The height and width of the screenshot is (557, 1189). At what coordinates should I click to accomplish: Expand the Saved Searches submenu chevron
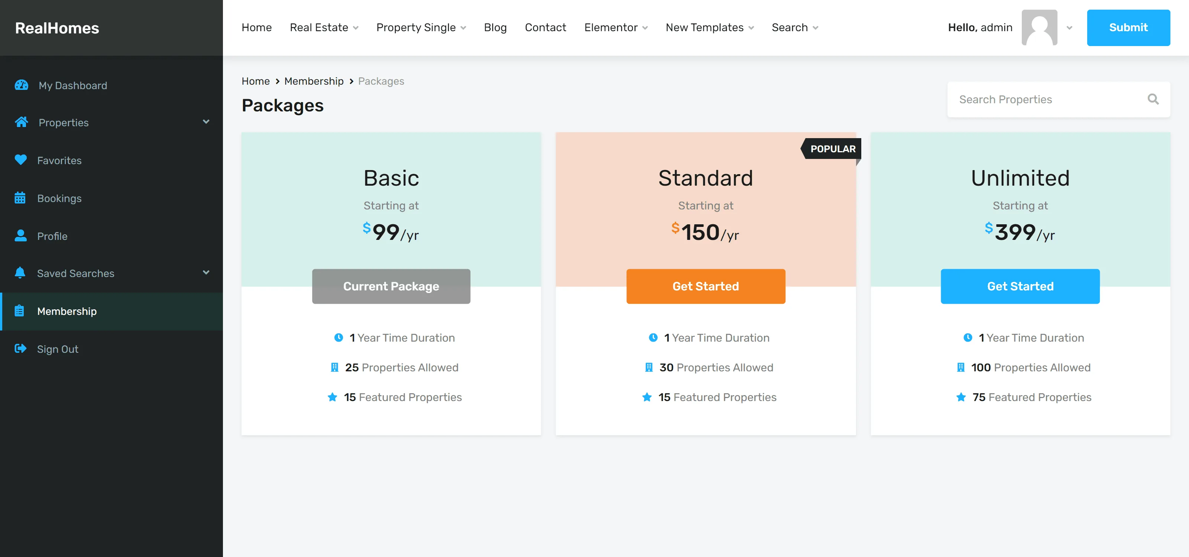click(206, 273)
